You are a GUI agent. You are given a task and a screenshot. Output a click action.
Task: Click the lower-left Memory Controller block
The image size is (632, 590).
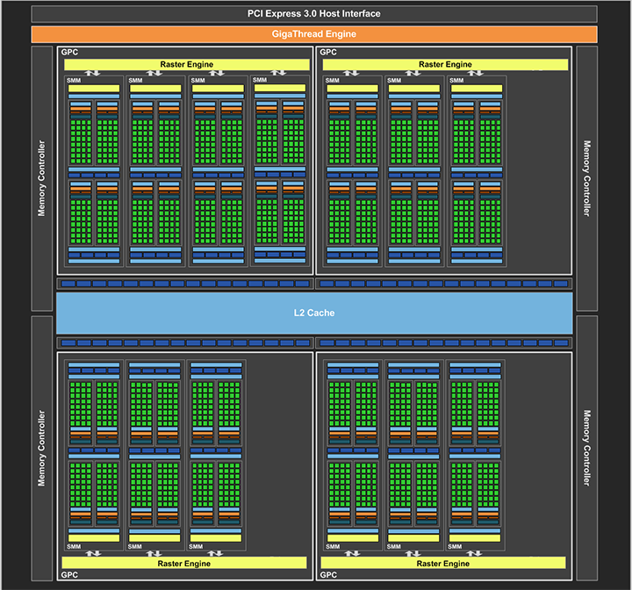pyautogui.click(x=42, y=447)
